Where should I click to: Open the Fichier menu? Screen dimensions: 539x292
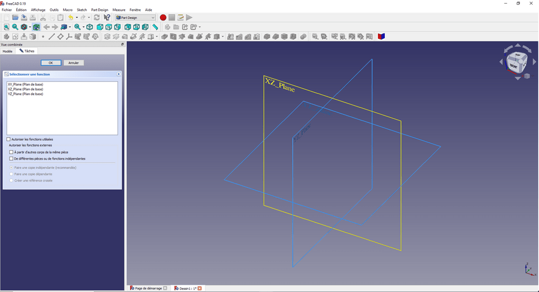click(6, 10)
